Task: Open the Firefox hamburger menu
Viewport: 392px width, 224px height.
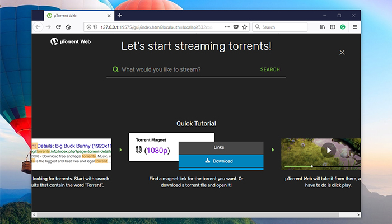Action: (x=354, y=27)
